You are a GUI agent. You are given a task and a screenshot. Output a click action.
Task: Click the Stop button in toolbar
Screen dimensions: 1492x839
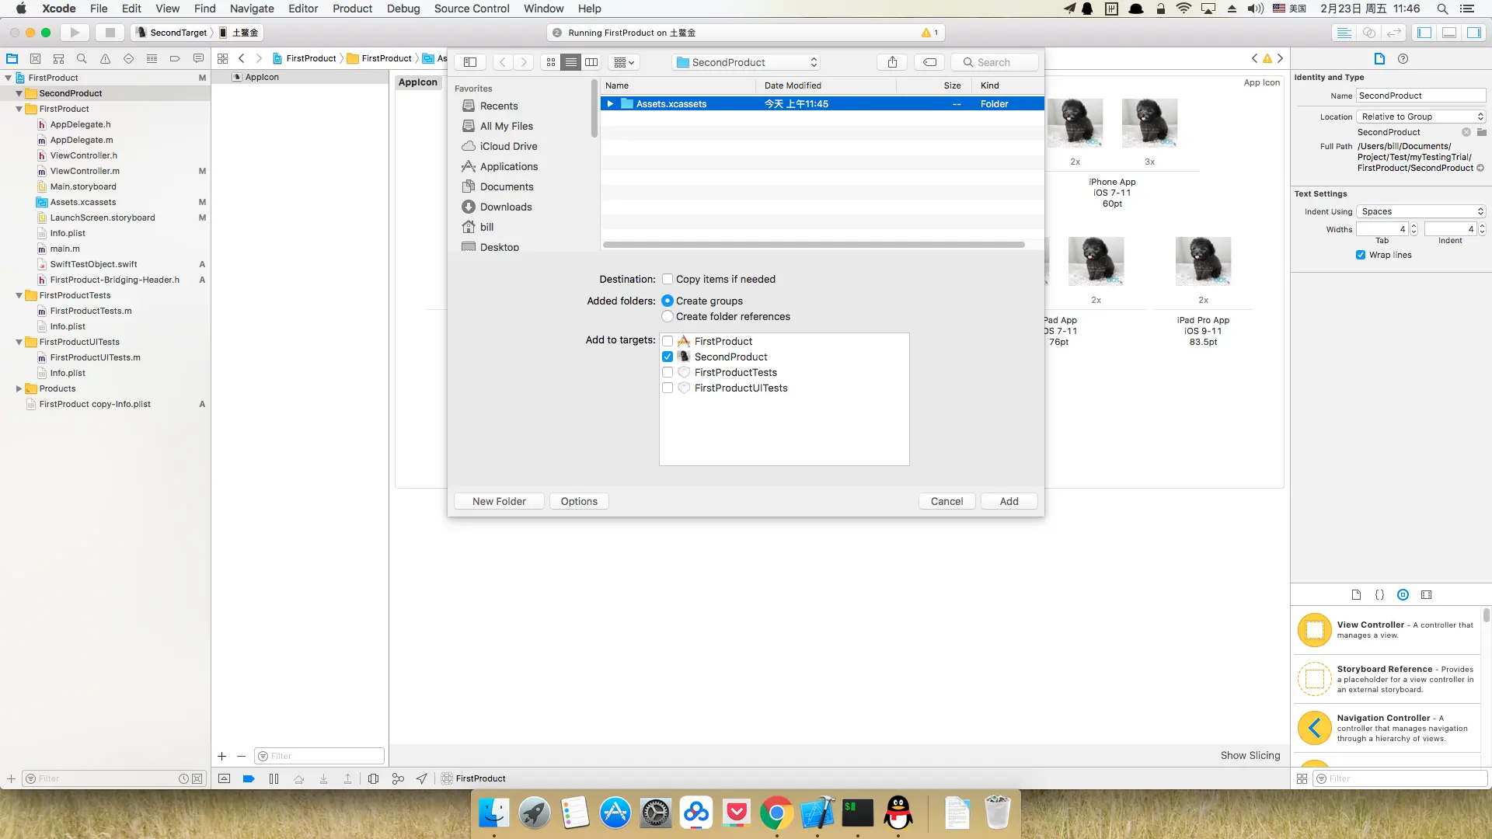coord(110,33)
